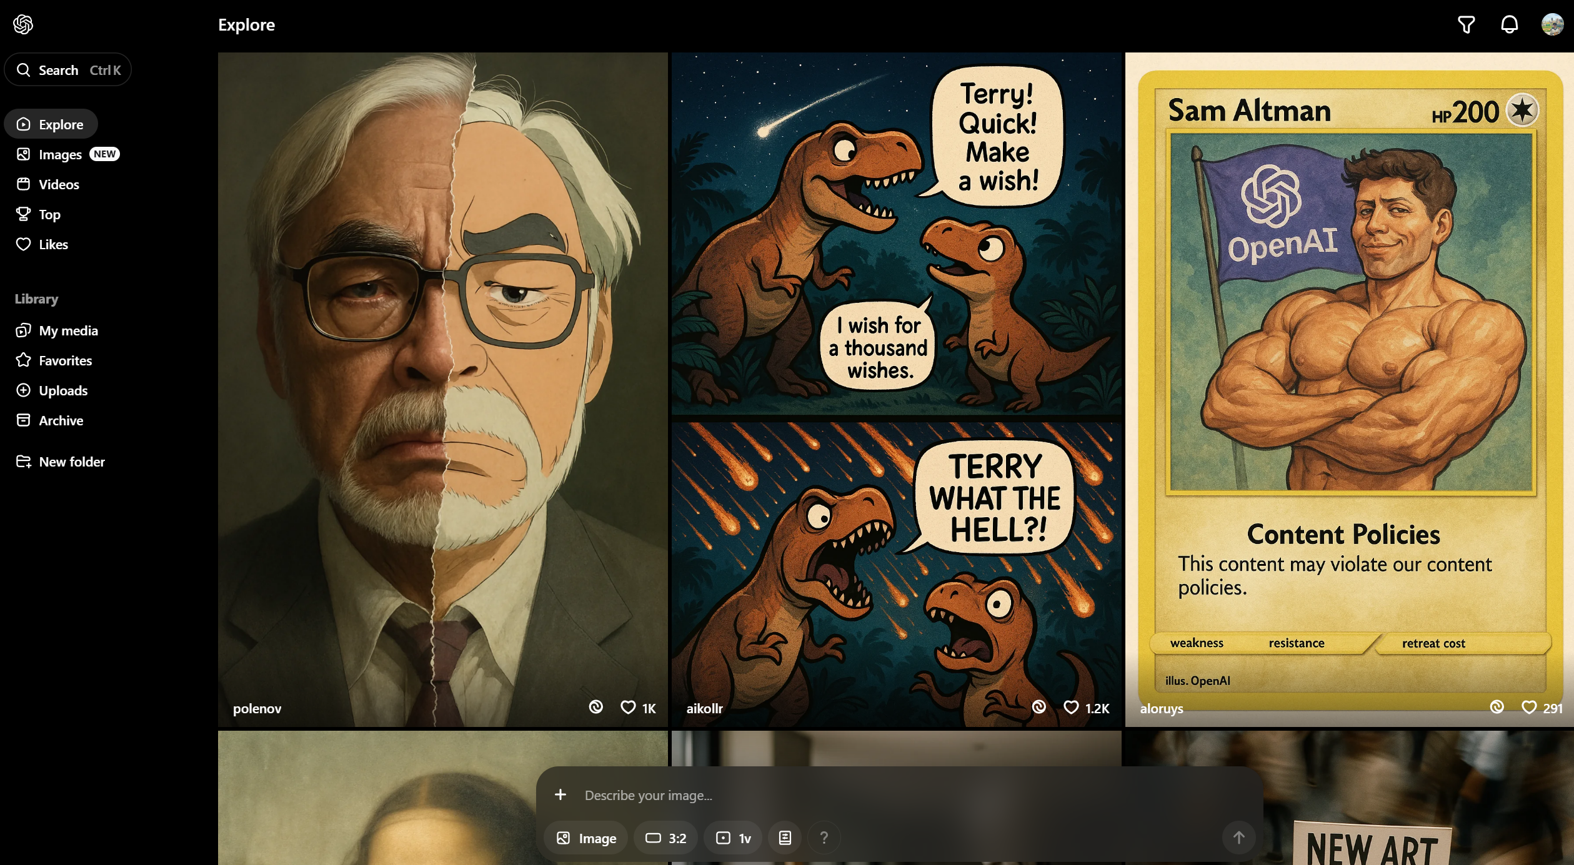Open the Top section
The height and width of the screenshot is (865, 1574).
[x=38, y=214]
